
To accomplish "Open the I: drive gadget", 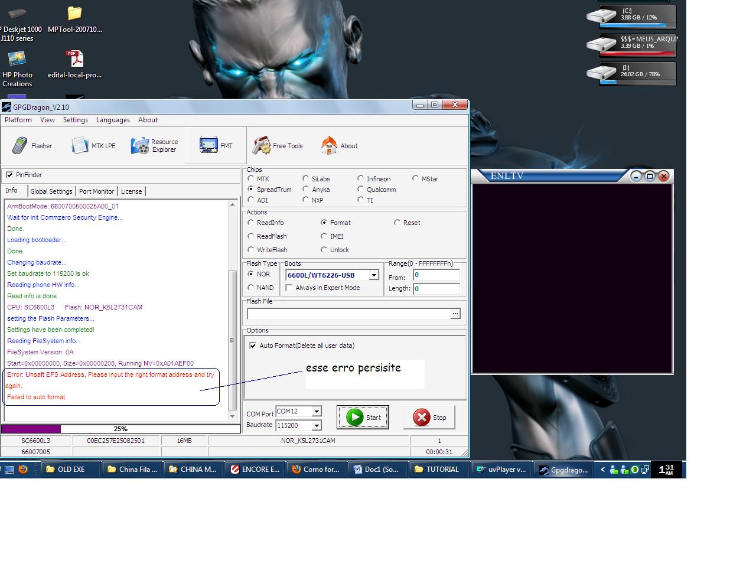I will pos(631,73).
